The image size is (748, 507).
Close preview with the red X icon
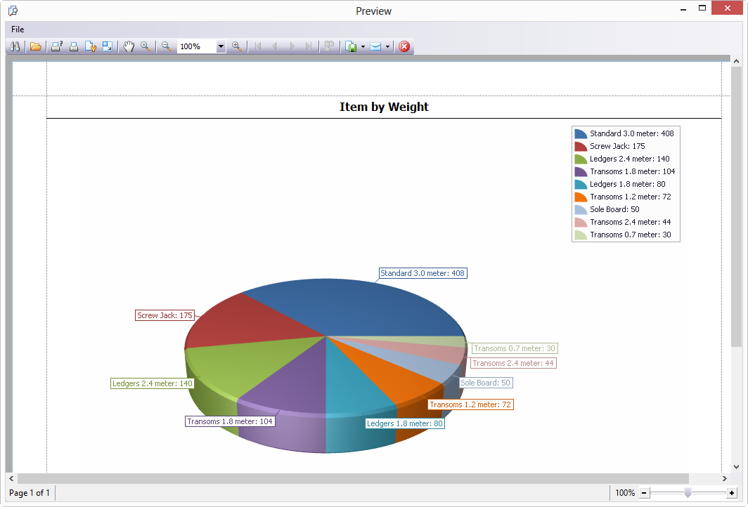[x=404, y=46]
